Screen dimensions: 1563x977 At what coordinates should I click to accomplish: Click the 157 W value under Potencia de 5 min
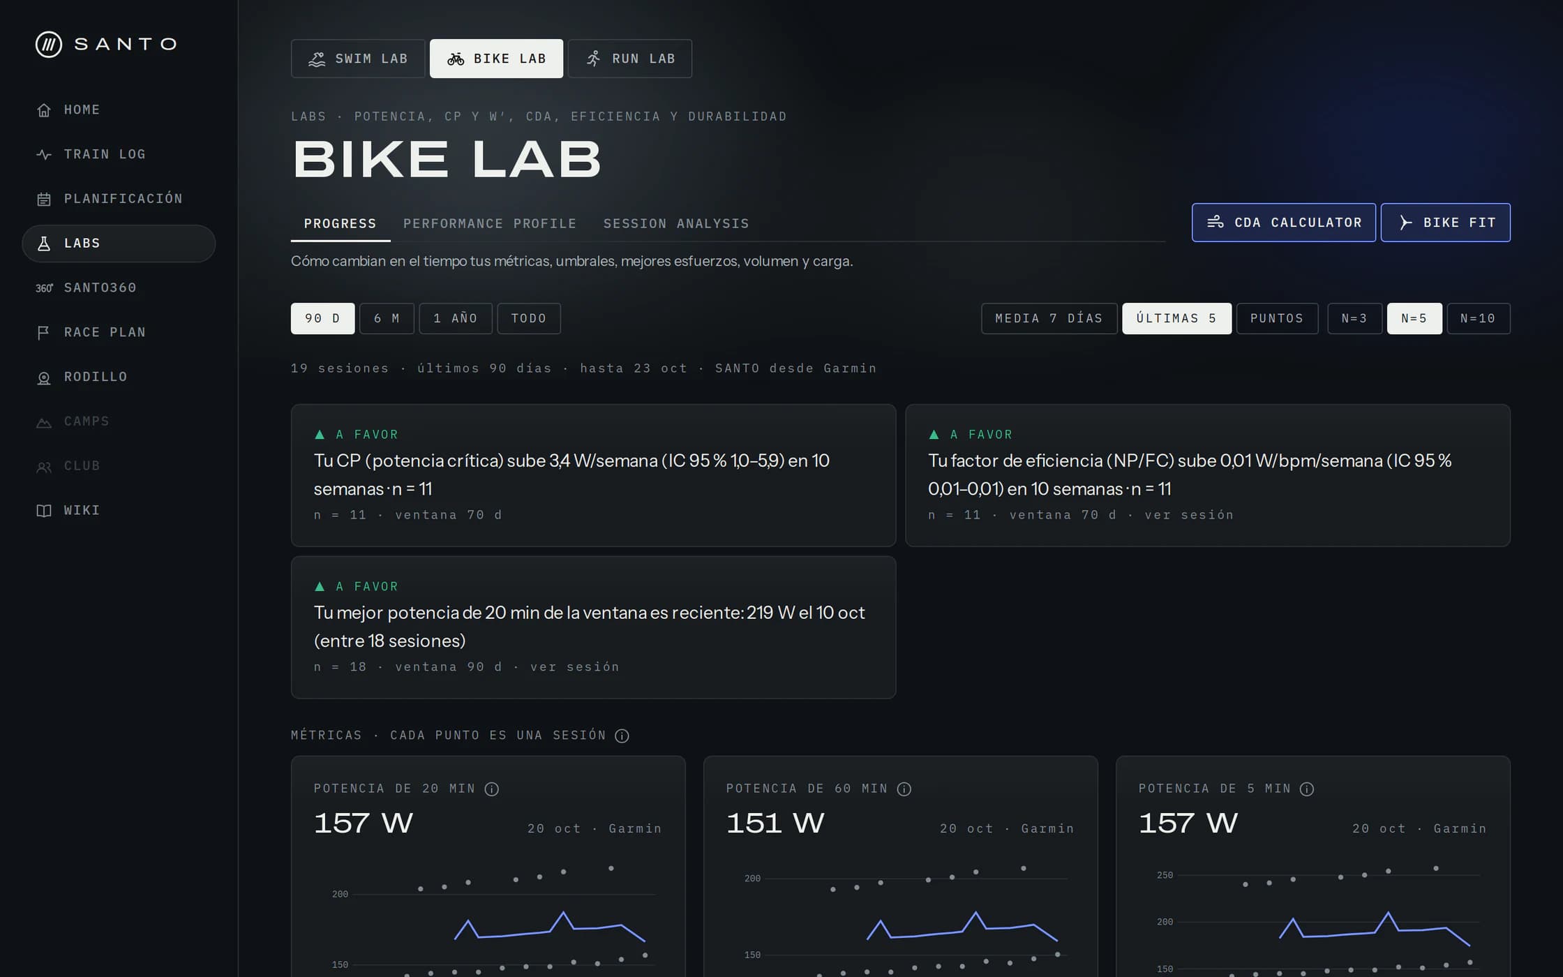point(1188,823)
